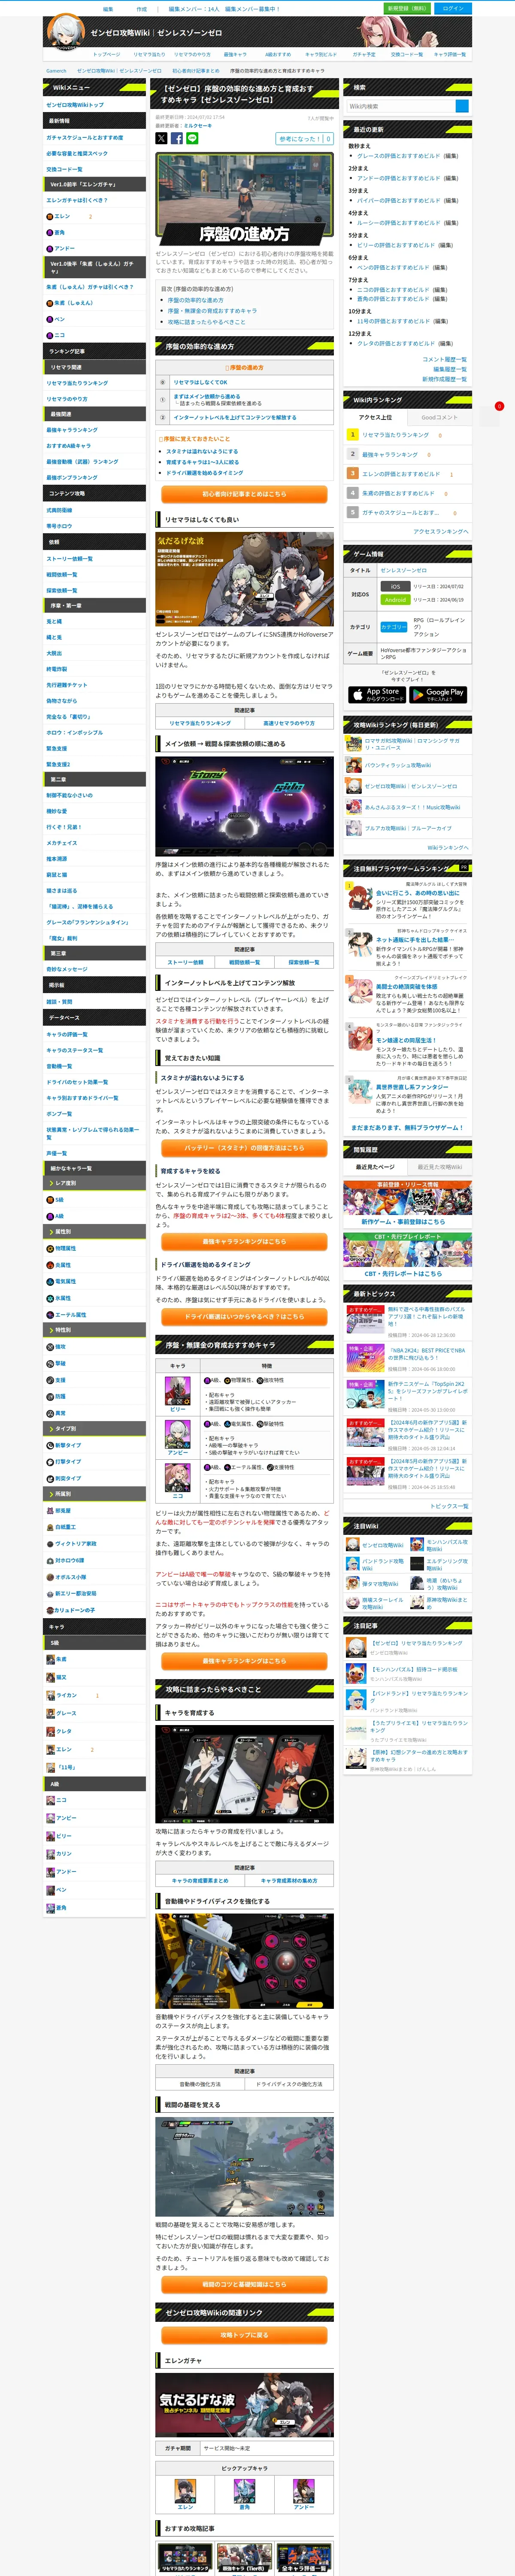The width and height of the screenshot is (515, 2576).
Task: Click the blue search button icon
Action: [x=462, y=106]
